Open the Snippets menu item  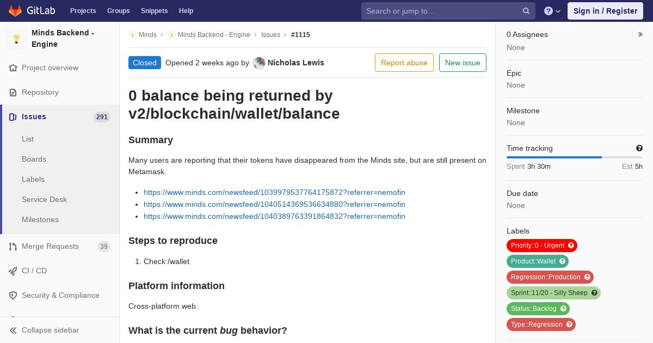click(x=155, y=11)
